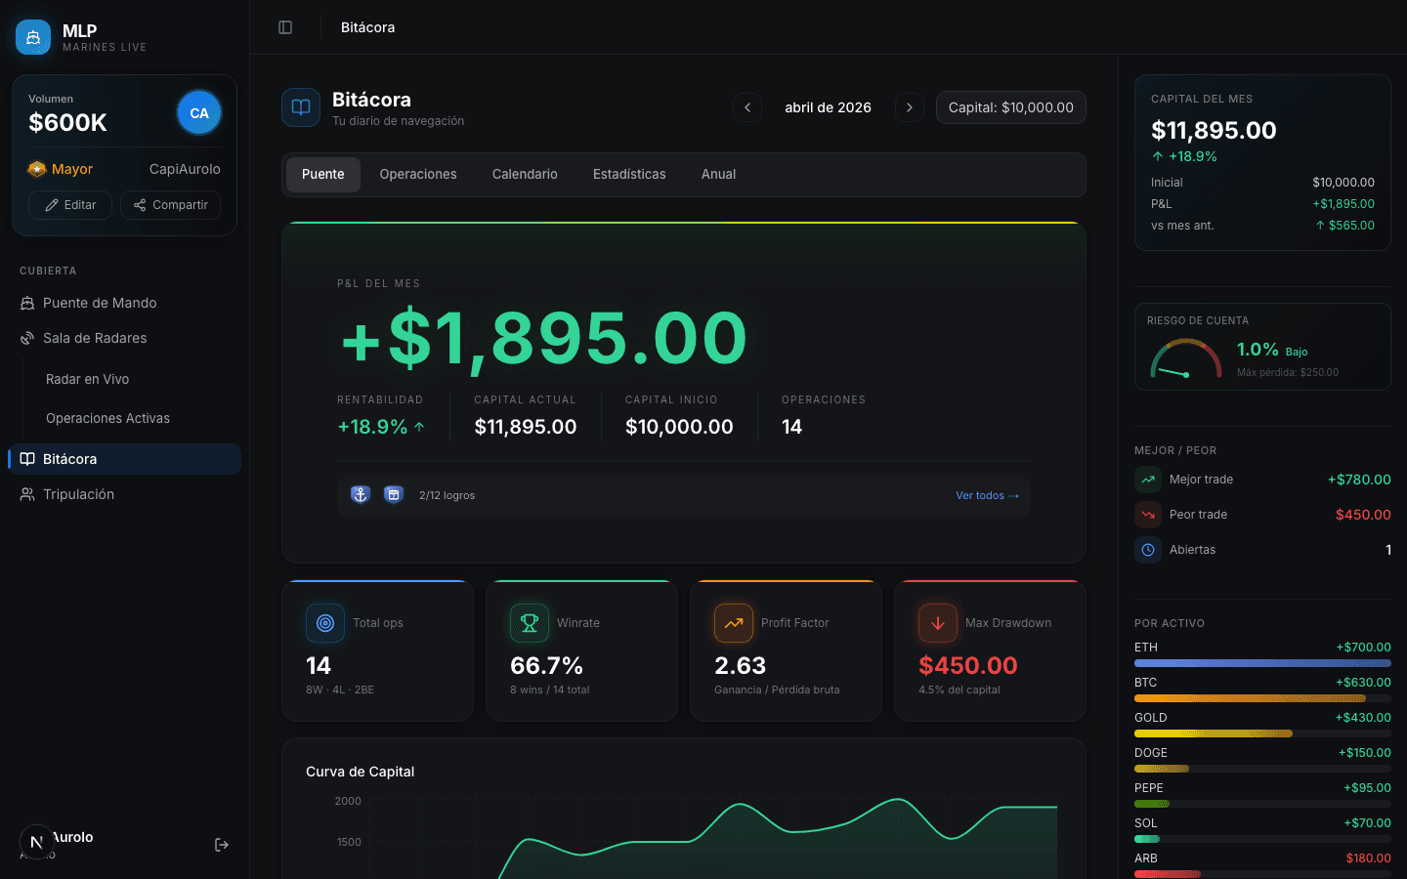This screenshot has width=1407, height=879.
Task: Click the abril de 2026 label
Action: [829, 107]
